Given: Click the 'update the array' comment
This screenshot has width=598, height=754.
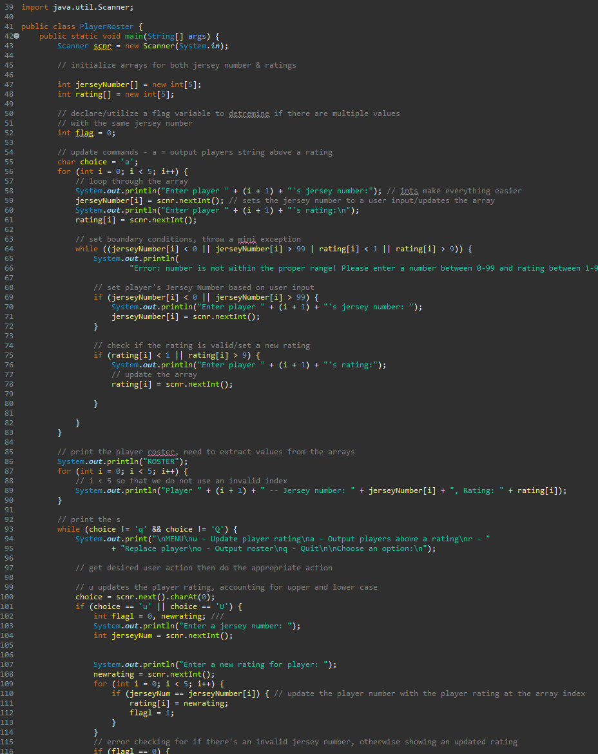Looking at the screenshot, I should [x=154, y=374].
